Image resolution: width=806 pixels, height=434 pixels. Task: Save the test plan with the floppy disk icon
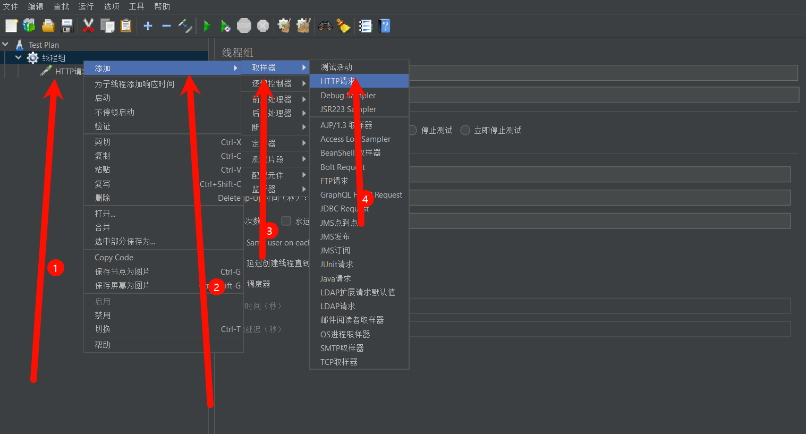click(66, 25)
